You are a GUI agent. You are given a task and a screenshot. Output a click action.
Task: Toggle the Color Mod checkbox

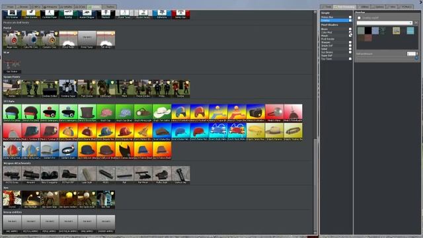coord(350,32)
